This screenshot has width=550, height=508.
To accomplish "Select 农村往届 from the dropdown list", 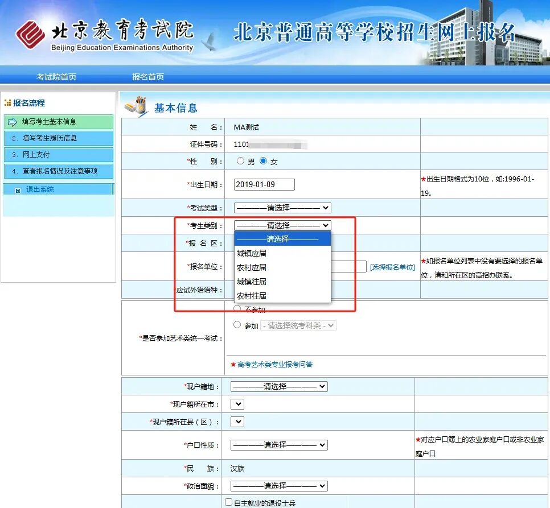I will click(x=282, y=296).
